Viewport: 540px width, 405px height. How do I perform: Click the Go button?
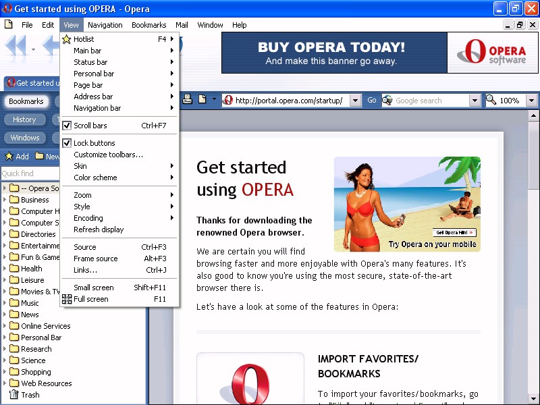(372, 100)
